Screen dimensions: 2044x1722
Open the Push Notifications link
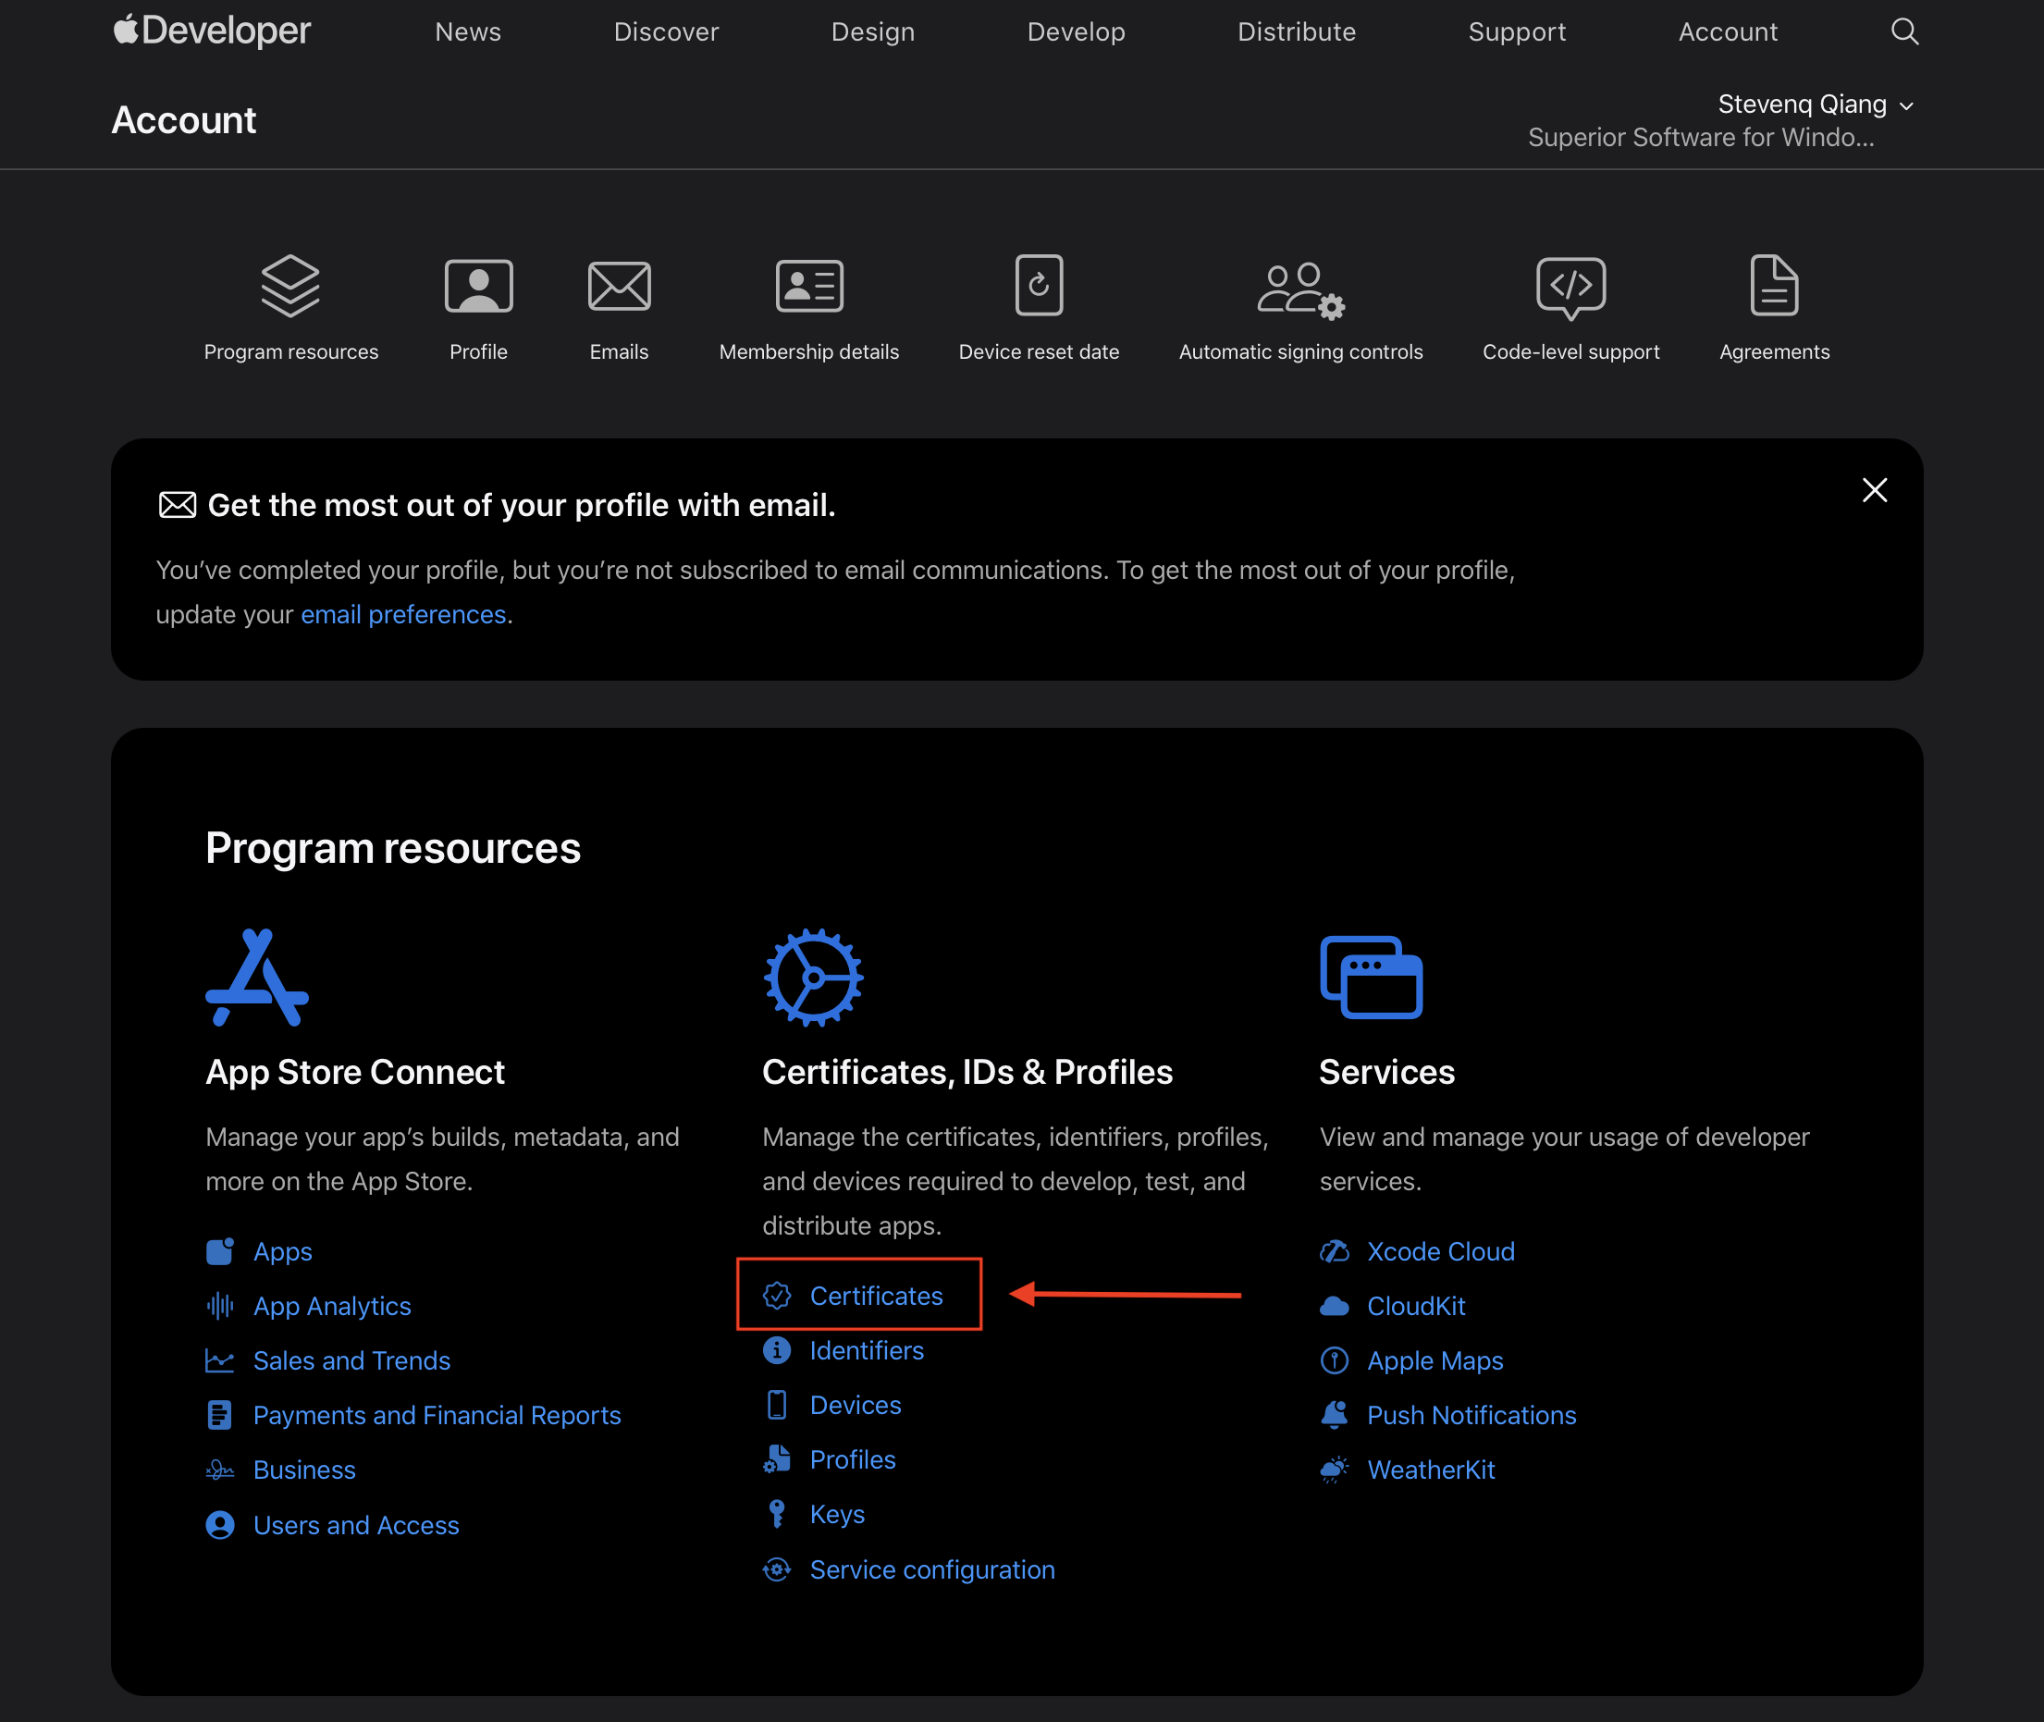coord(1471,1416)
